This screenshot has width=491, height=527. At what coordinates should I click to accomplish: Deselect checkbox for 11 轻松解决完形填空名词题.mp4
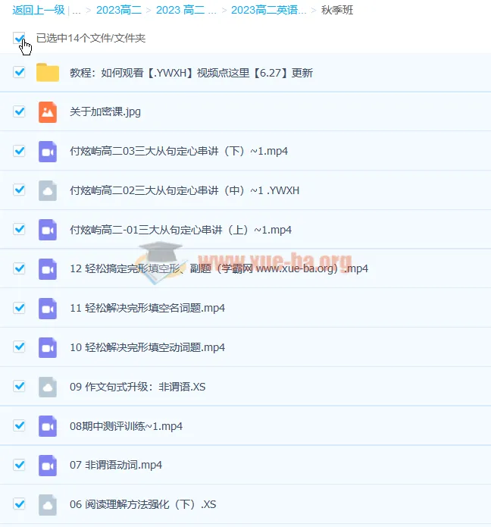(x=20, y=308)
